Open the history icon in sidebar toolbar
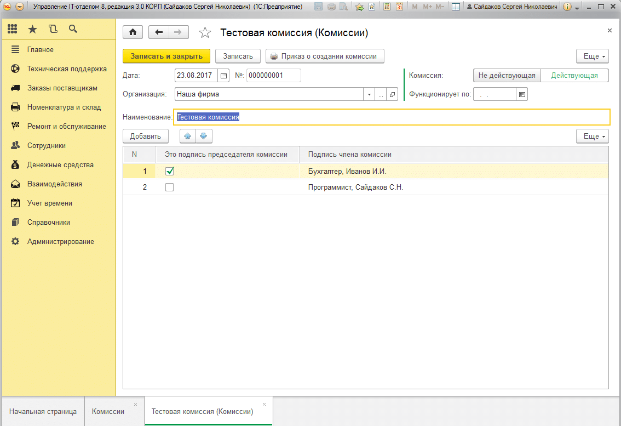 pyautogui.click(x=53, y=29)
